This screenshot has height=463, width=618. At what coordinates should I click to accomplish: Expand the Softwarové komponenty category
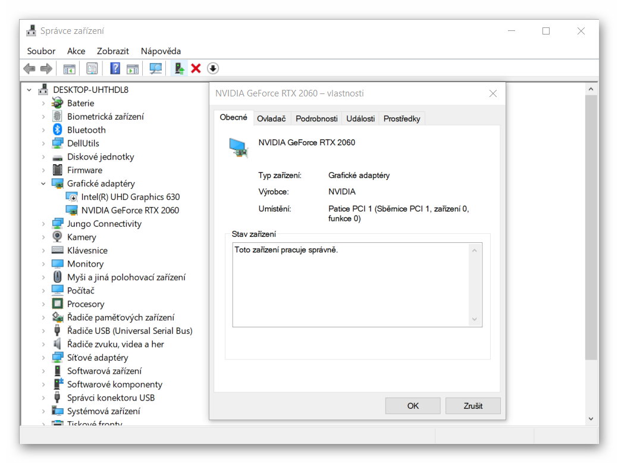click(x=43, y=384)
